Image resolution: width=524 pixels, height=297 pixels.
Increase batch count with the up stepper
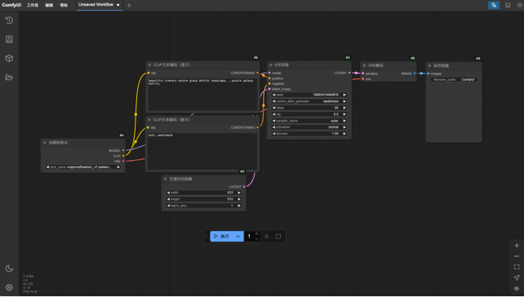[x=257, y=234]
